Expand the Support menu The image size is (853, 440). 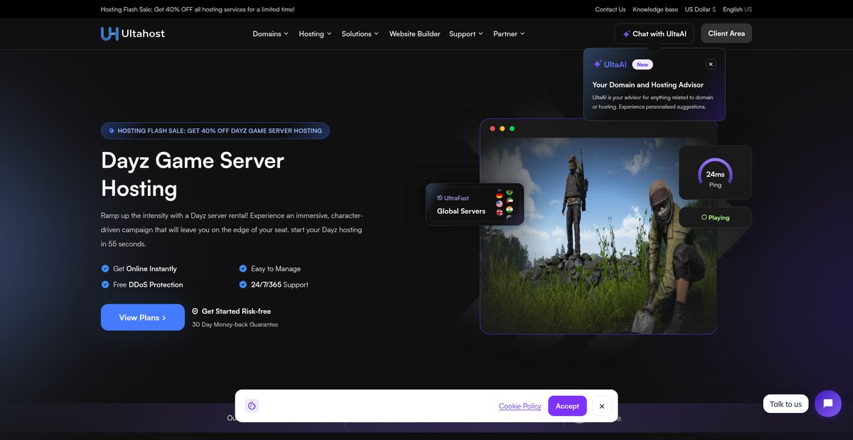click(466, 33)
